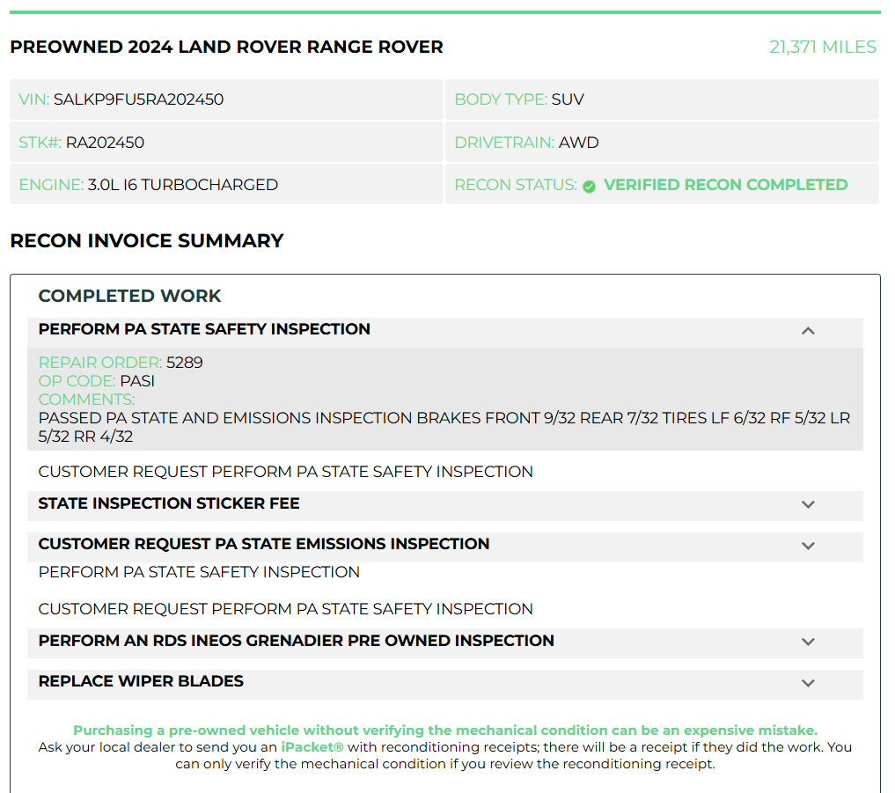The height and width of the screenshot is (793, 895).
Task: Collapse the Perform PA State Safety Inspection section
Action: (444, 333)
